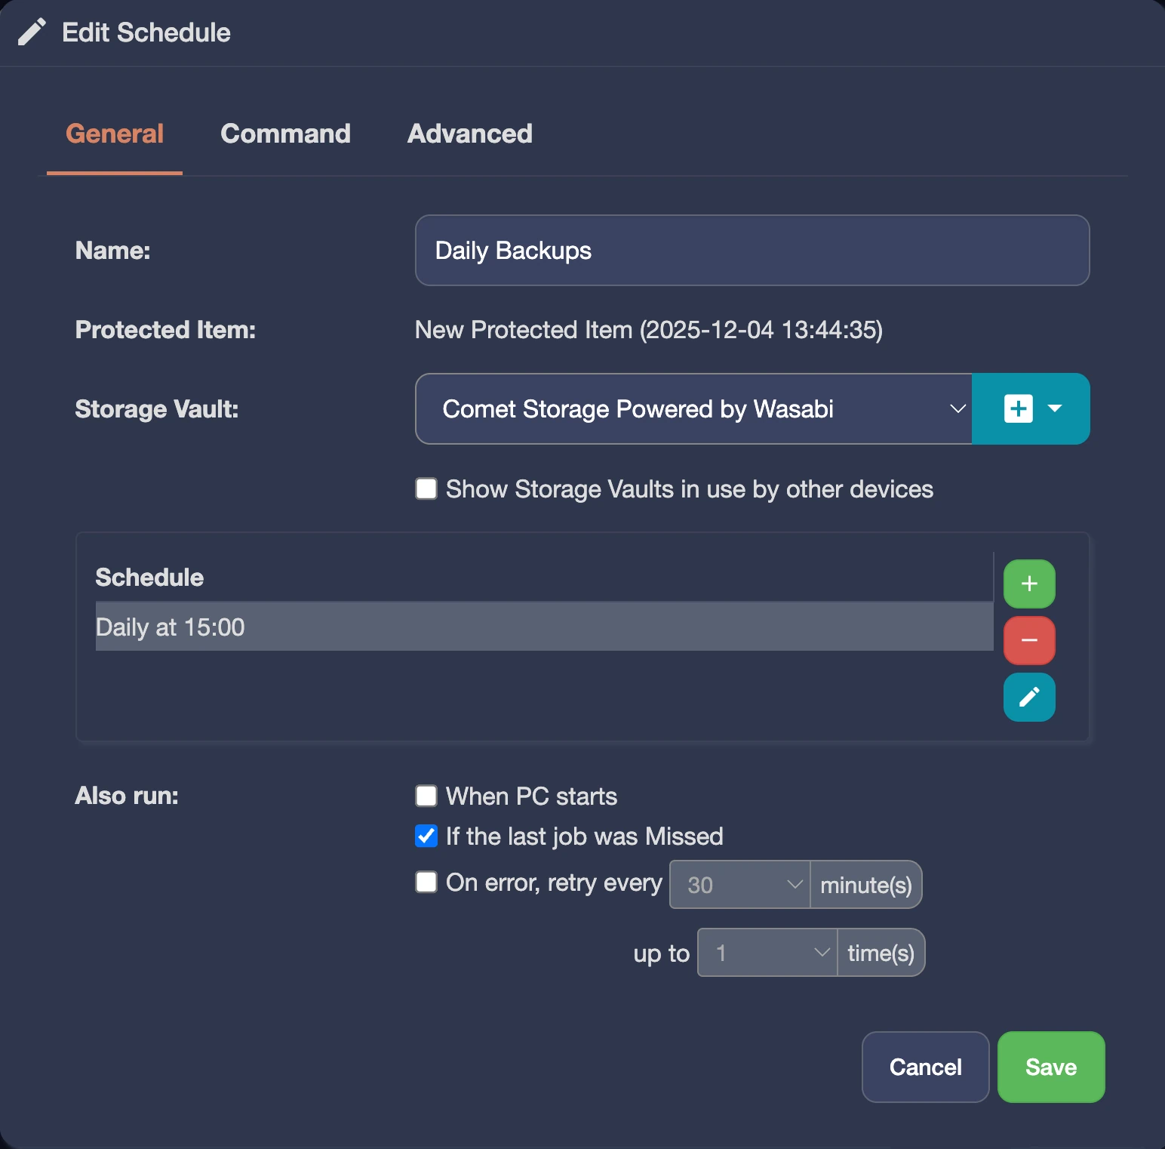Click the Schedule list header

(149, 578)
